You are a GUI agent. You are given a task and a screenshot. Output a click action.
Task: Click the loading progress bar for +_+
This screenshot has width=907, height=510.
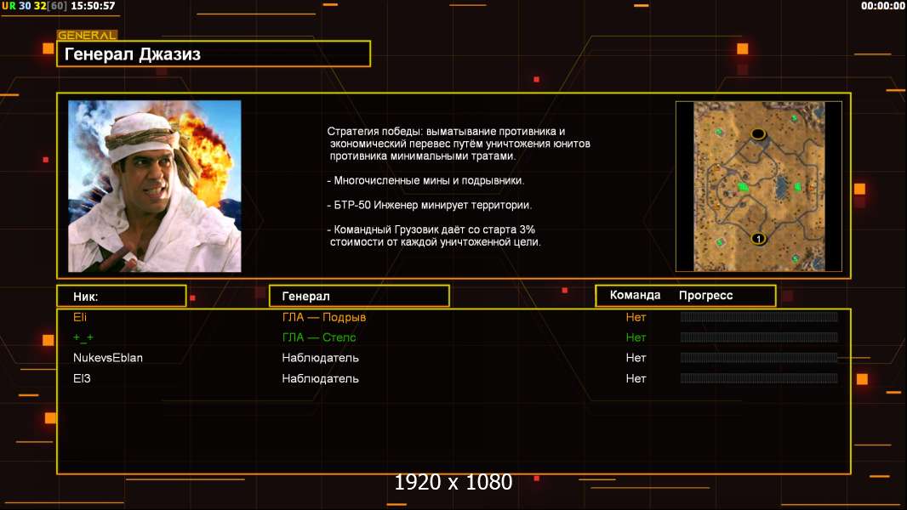(x=759, y=337)
